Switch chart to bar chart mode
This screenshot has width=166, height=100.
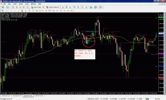click(x=63, y=7)
